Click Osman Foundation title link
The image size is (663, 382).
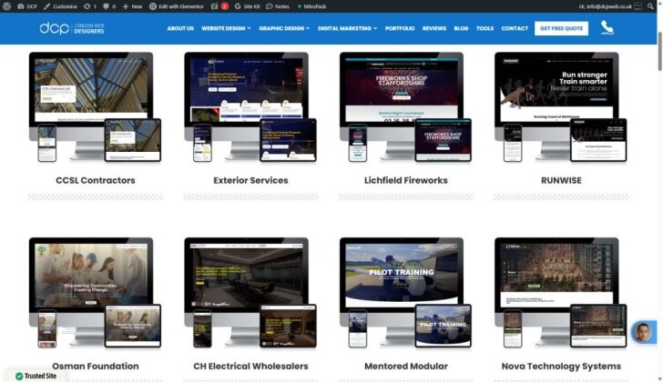tap(96, 366)
